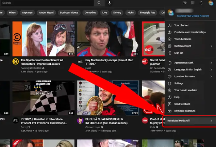Open the notifications bell
The width and height of the screenshot is (216, 147).
pos(201,3)
